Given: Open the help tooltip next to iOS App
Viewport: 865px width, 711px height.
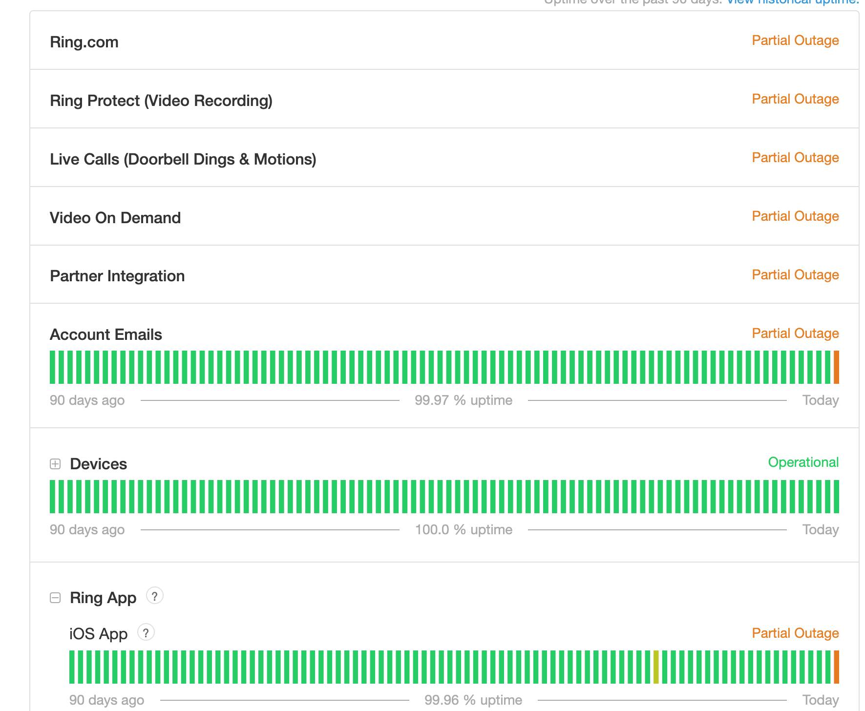Looking at the screenshot, I should (x=145, y=632).
